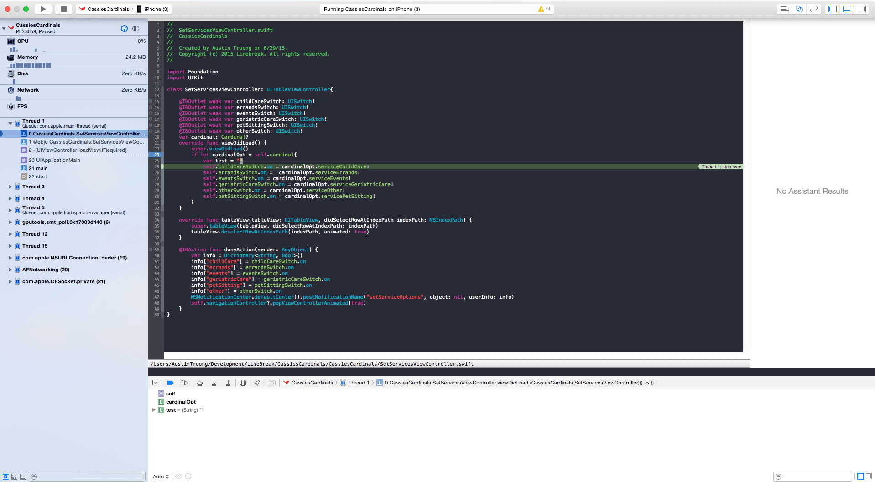
Task: Expand com.apple.NSURLConnectionLoader (19)
Action: 10,258
